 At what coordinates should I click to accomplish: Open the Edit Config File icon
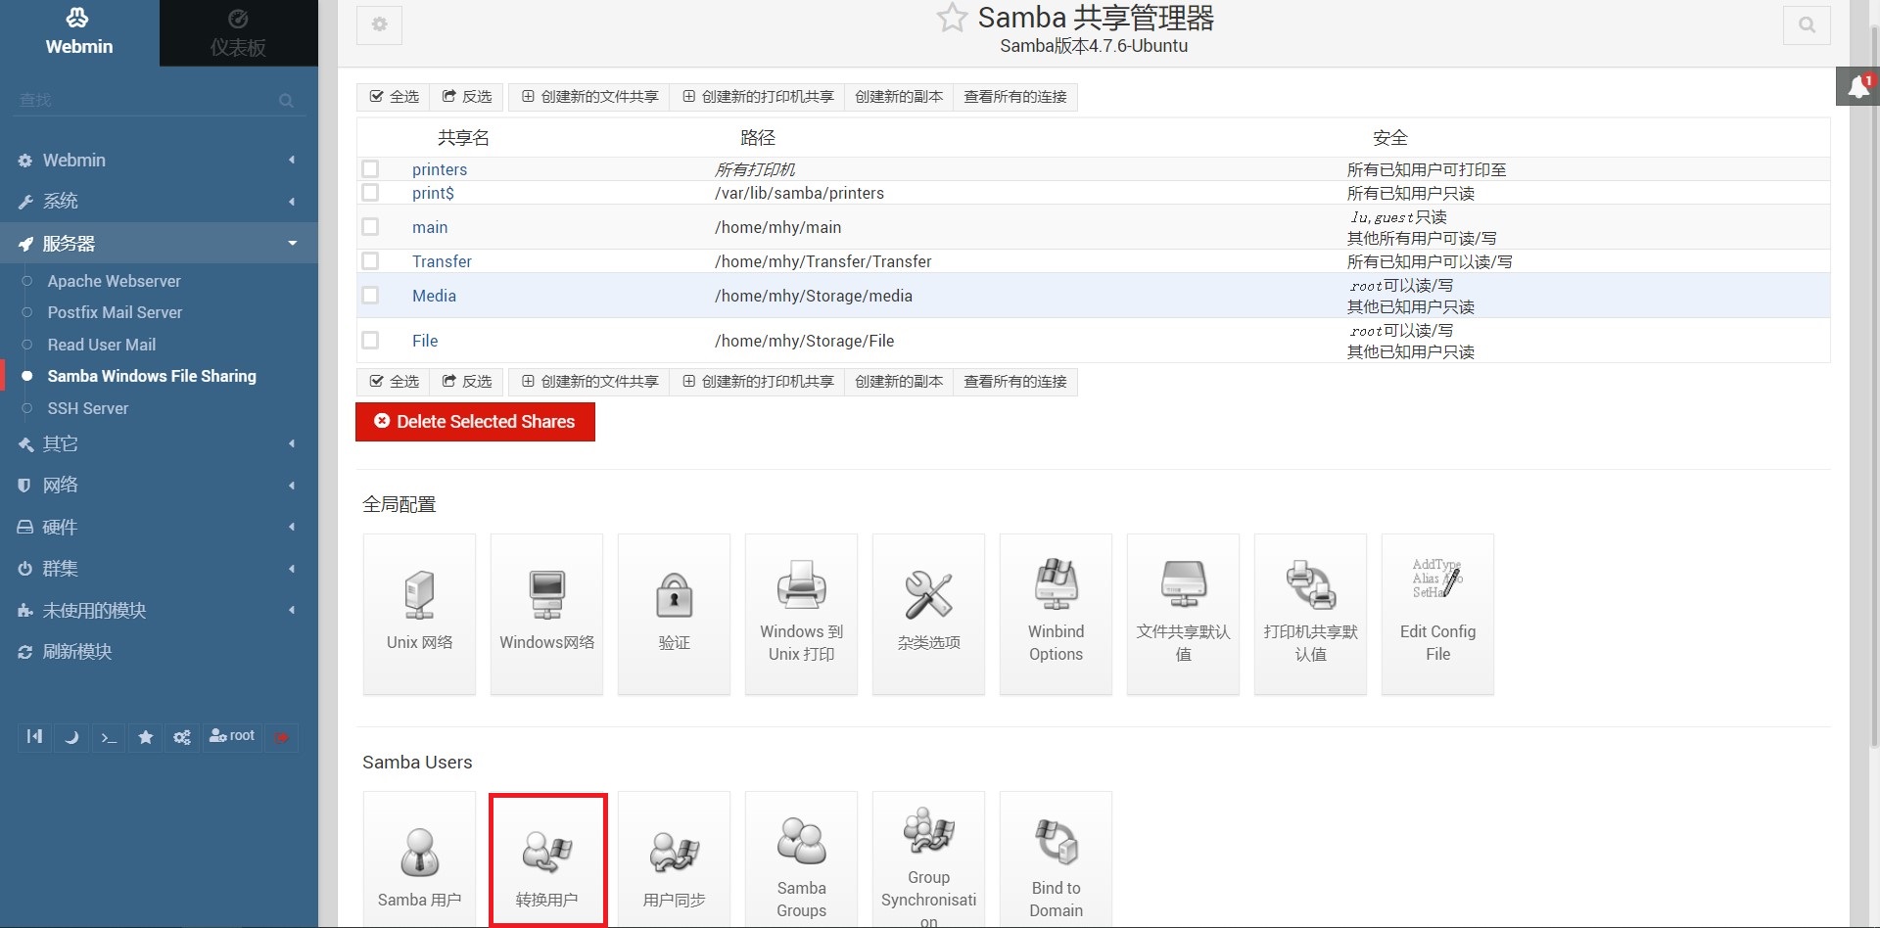click(x=1437, y=614)
